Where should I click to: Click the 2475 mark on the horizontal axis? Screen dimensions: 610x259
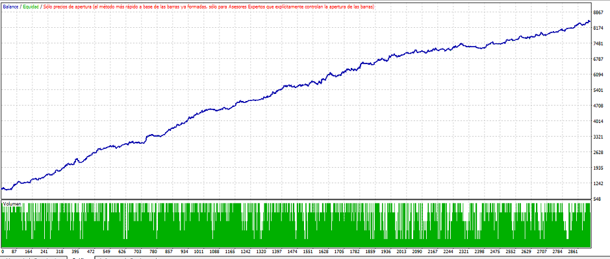click(x=492, y=252)
